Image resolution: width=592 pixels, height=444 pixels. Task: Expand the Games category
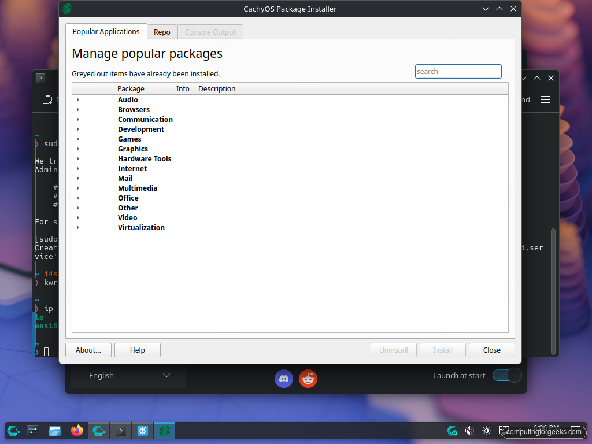coord(78,139)
